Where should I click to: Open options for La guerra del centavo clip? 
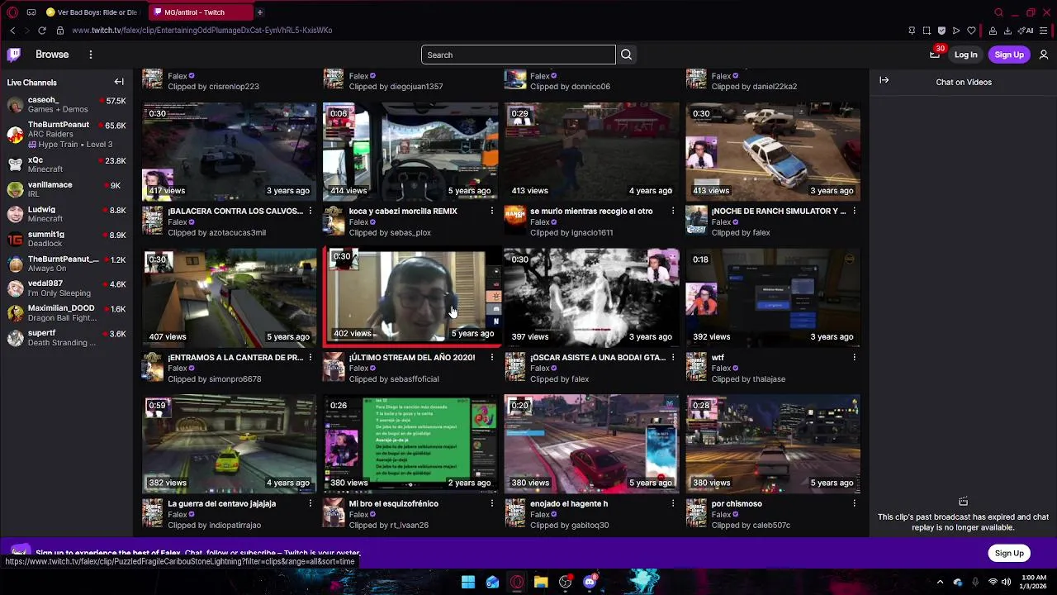coord(310,503)
